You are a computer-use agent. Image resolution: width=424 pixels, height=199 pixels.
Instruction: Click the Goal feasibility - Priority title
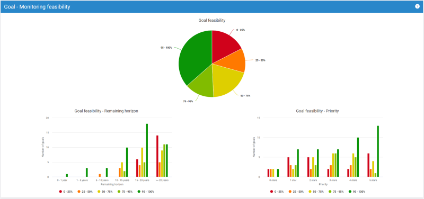click(x=317, y=111)
